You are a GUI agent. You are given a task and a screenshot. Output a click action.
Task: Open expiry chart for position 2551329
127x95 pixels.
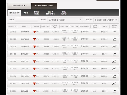click(x=114, y=39)
